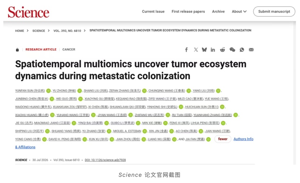The width and height of the screenshot is (300, 183).
Task: Share article via WhatsApp
Action: tap(242, 50)
